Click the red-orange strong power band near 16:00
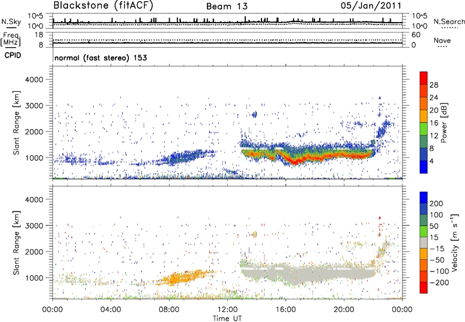Image resolution: width=465 pixels, height=322 pixels. (x=294, y=160)
